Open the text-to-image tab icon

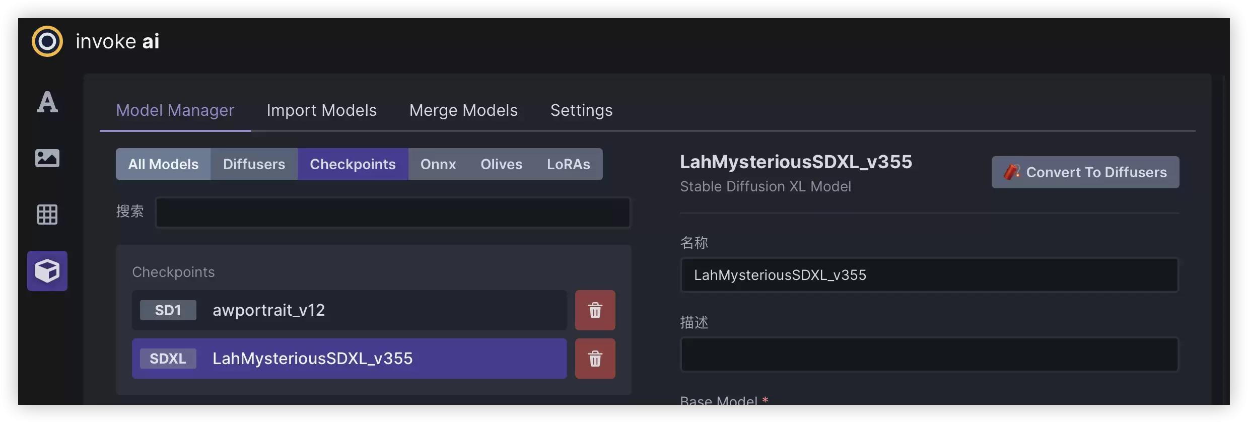[x=47, y=102]
